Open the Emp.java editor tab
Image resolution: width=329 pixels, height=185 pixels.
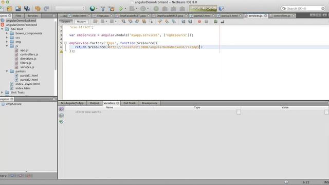tap(103, 16)
